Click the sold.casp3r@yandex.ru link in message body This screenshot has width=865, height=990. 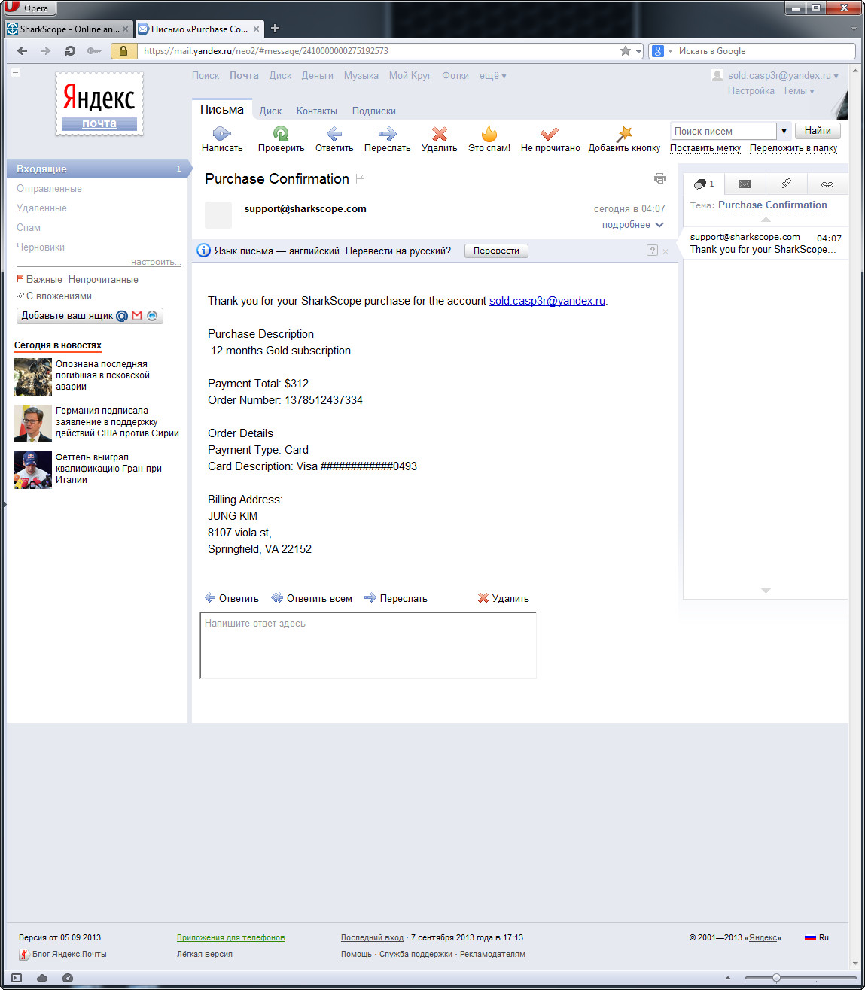coord(547,301)
